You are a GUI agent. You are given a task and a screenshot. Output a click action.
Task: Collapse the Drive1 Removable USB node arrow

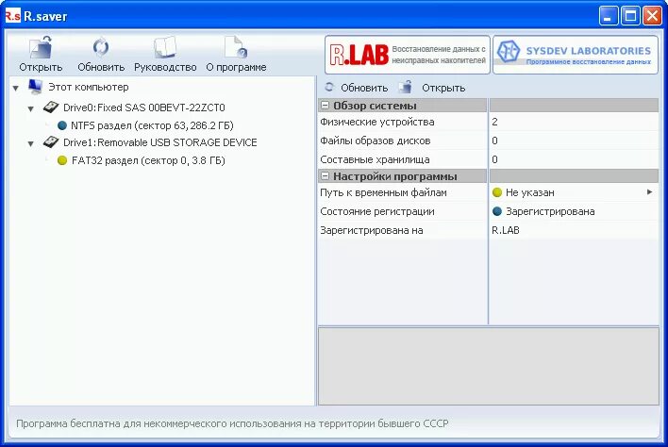tap(31, 143)
